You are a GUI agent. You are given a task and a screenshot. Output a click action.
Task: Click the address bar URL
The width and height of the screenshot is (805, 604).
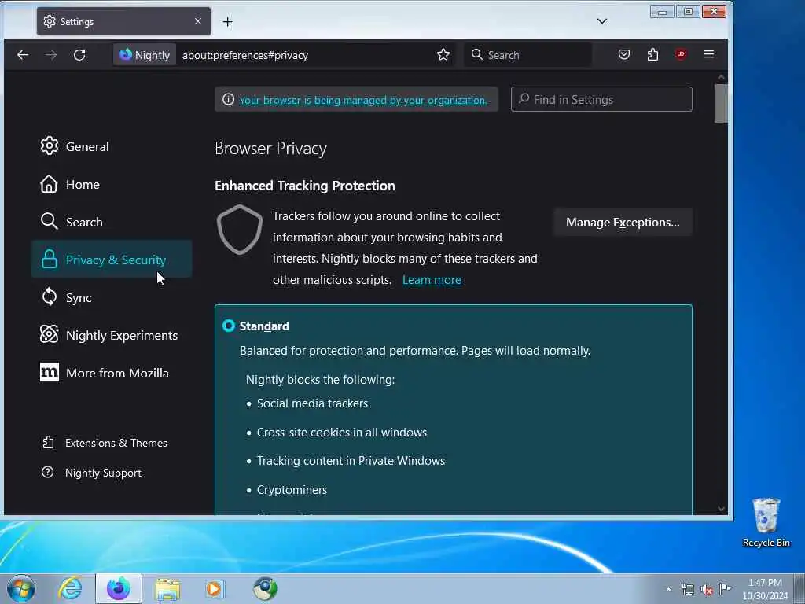point(245,56)
